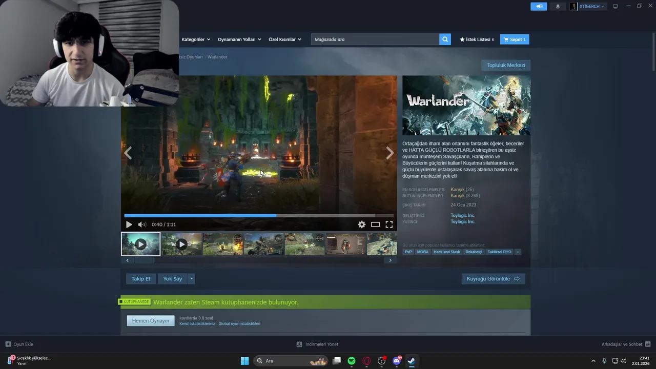Select the second video thumbnail
The image size is (656, 369).
tap(181, 244)
